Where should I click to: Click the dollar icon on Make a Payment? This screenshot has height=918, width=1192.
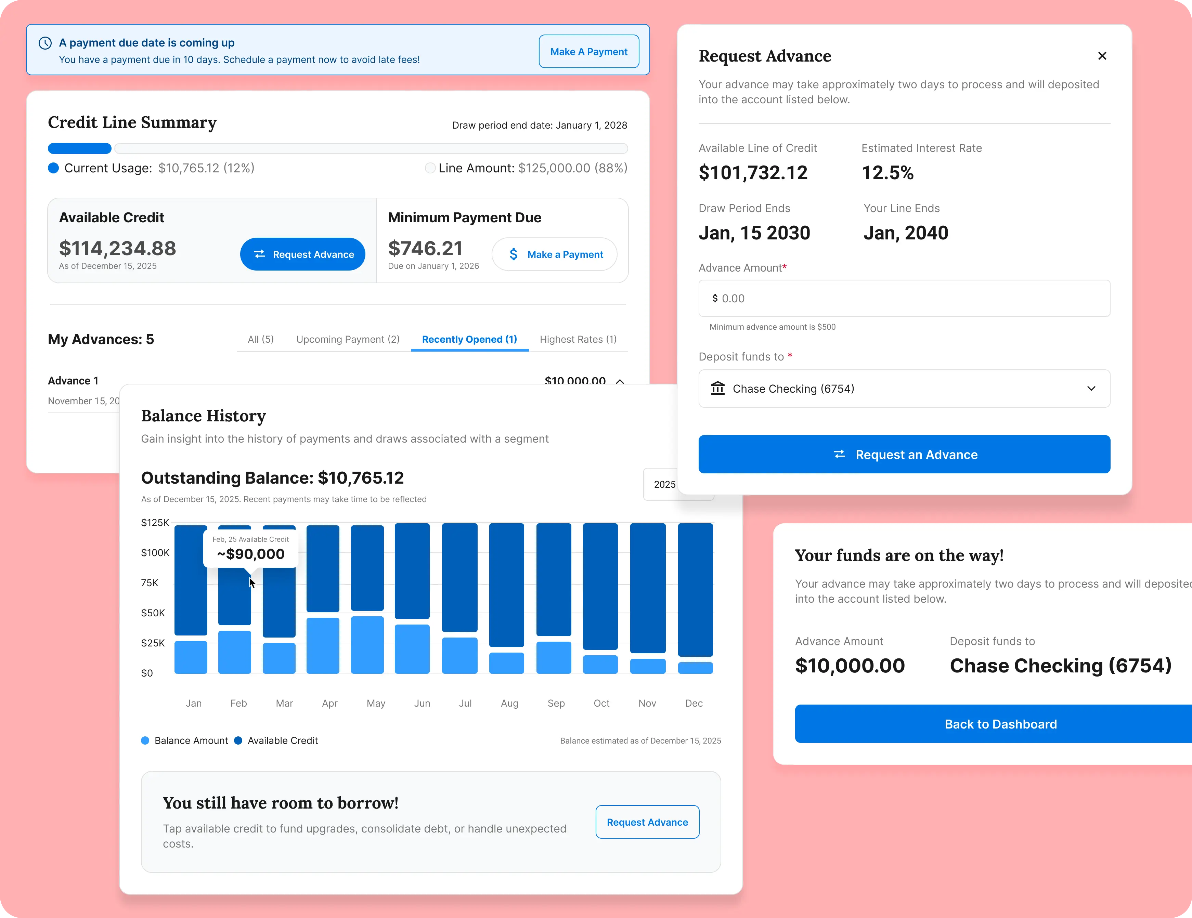(x=514, y=254)
